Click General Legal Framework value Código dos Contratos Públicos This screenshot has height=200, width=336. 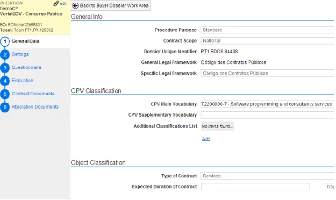(233, 62)
